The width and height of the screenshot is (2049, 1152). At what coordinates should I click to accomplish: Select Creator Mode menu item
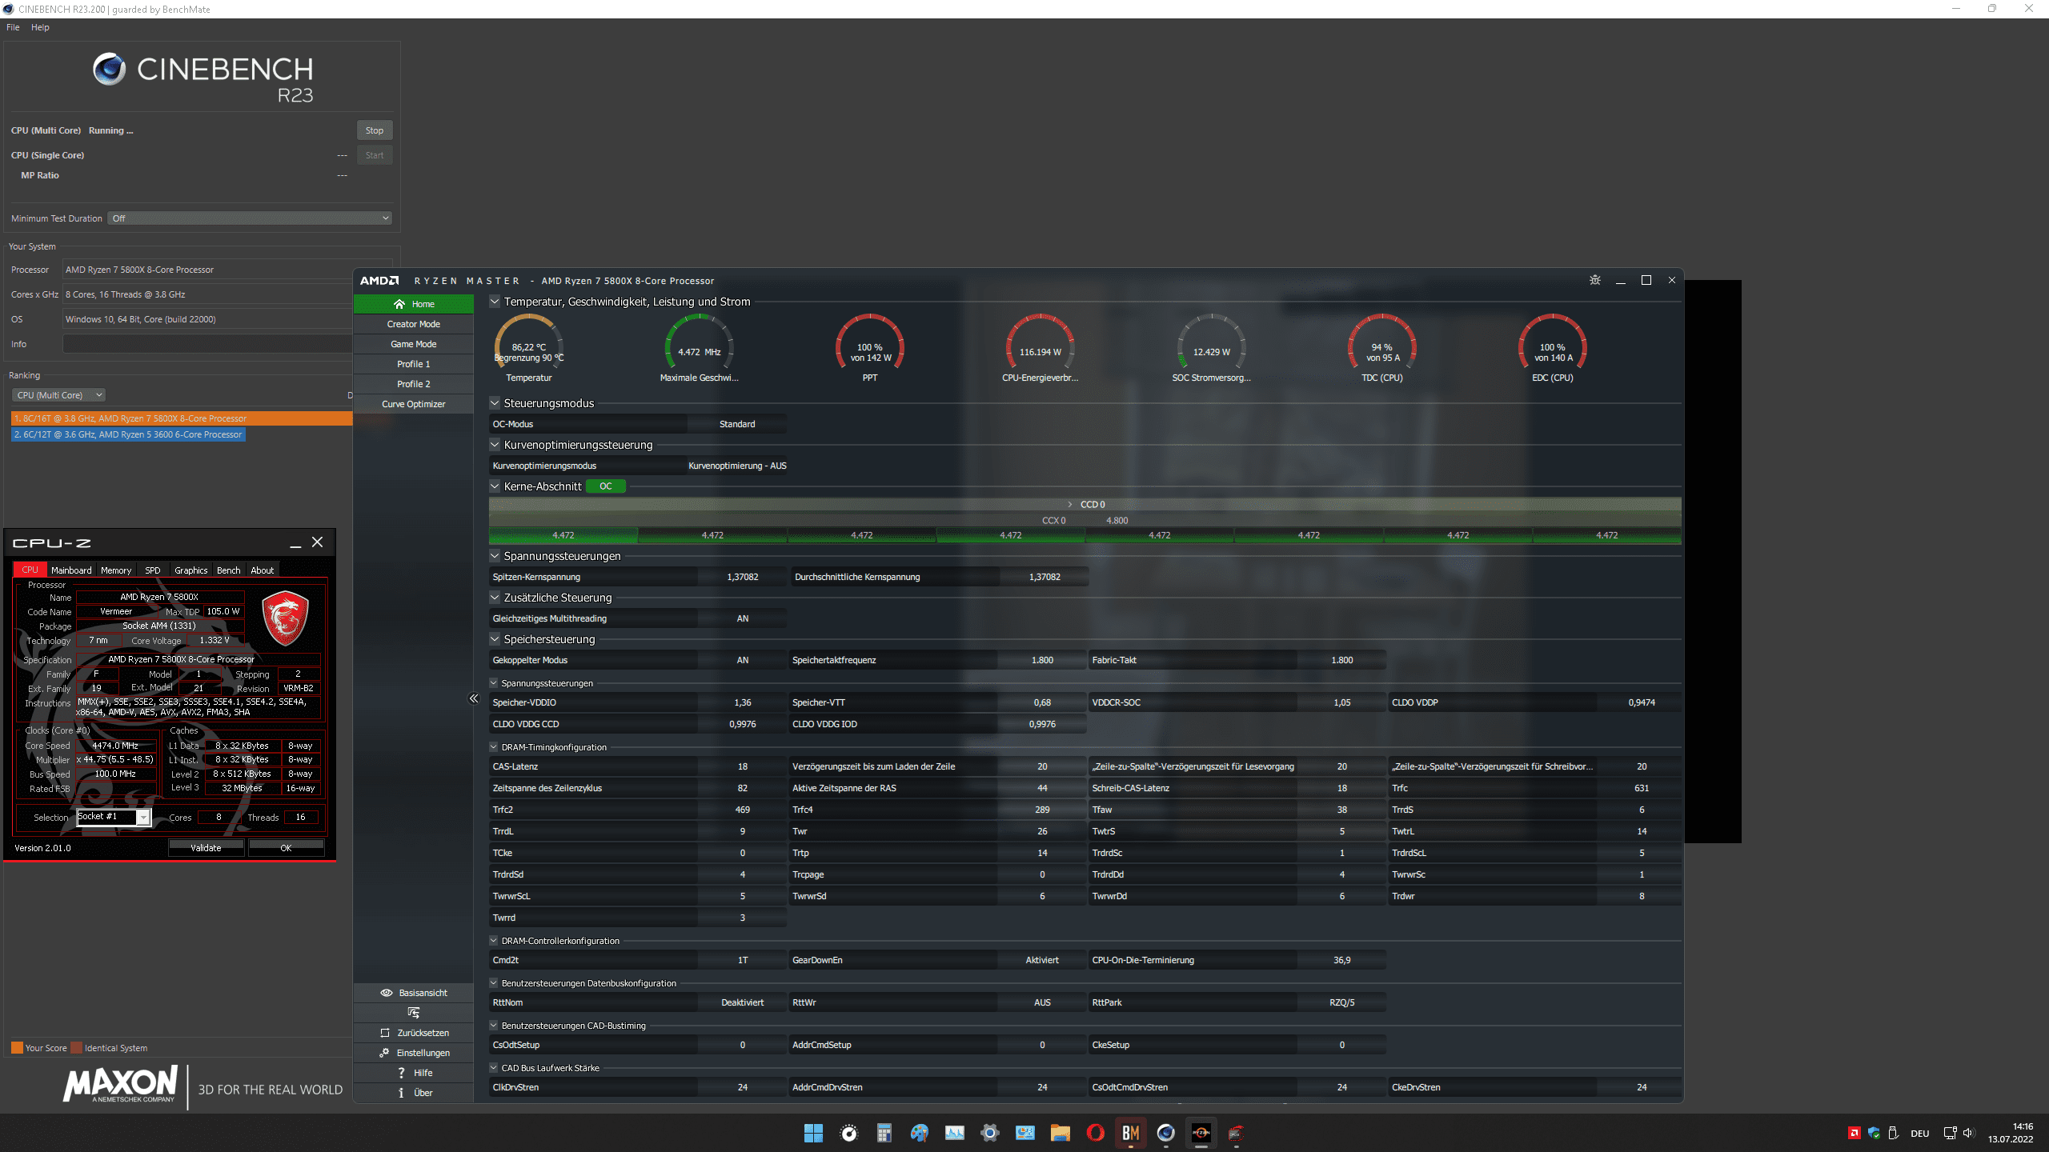(x=412, y=323)
